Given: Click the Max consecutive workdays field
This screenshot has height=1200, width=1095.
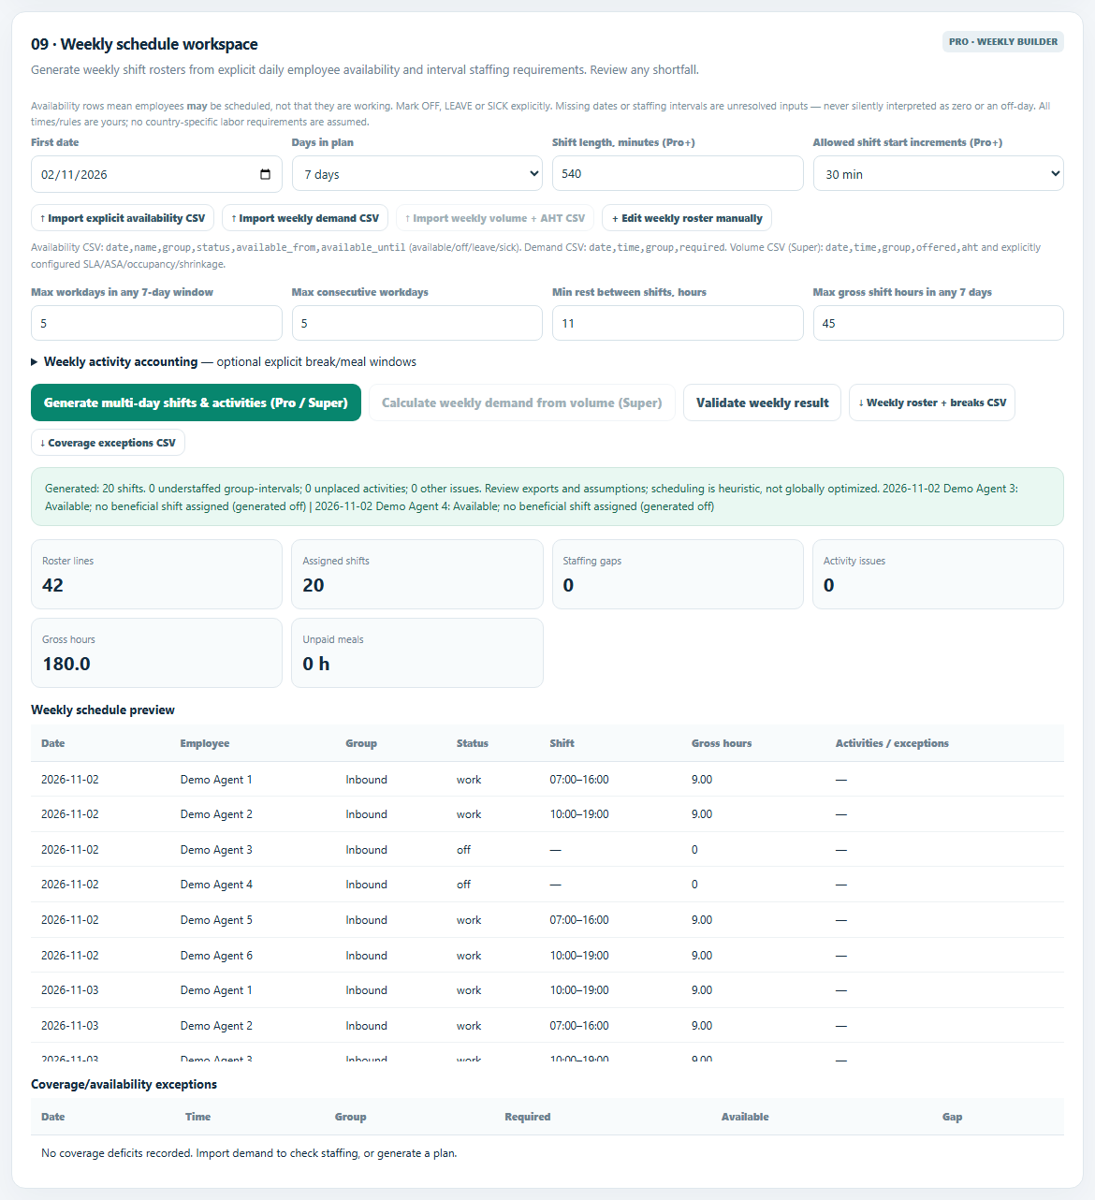Looking at the screenshot, I should click(x=416, y=323).
